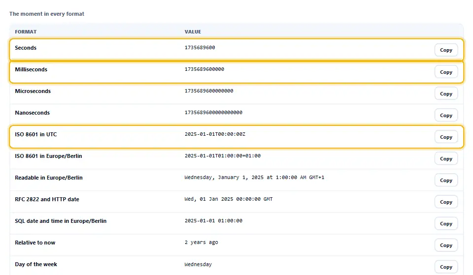
Task: Click the 'ISO 8601 in Europe/Berlin' label
Action: pos(49,156)
